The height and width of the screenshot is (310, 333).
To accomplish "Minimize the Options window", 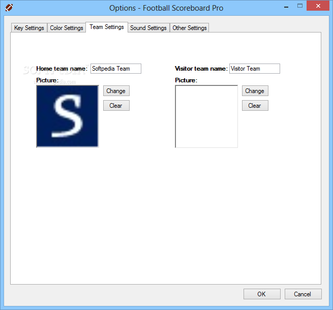I will pos(286,7).
